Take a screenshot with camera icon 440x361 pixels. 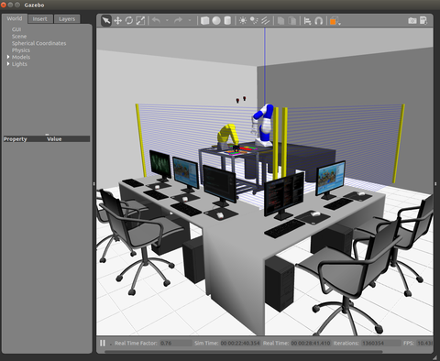(412, 20)
